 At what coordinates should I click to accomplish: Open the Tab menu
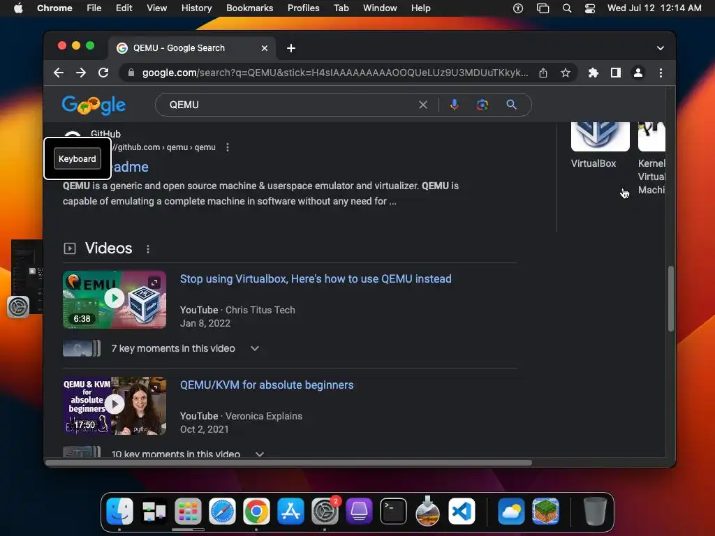tap(341, 8)
